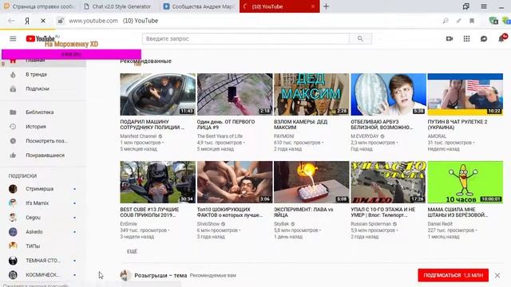The image size is (511, 287).
Task: Open the YouTube hamburger guide menu
Action: [13, 39]
